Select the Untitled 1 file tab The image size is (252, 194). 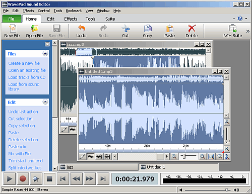(179, 167)
